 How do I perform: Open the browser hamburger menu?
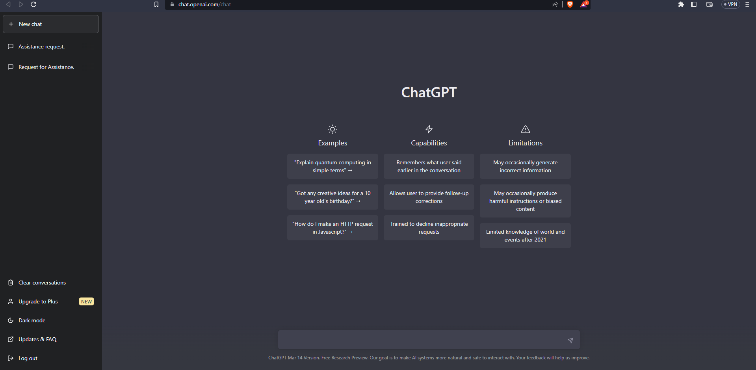point(747,4)
